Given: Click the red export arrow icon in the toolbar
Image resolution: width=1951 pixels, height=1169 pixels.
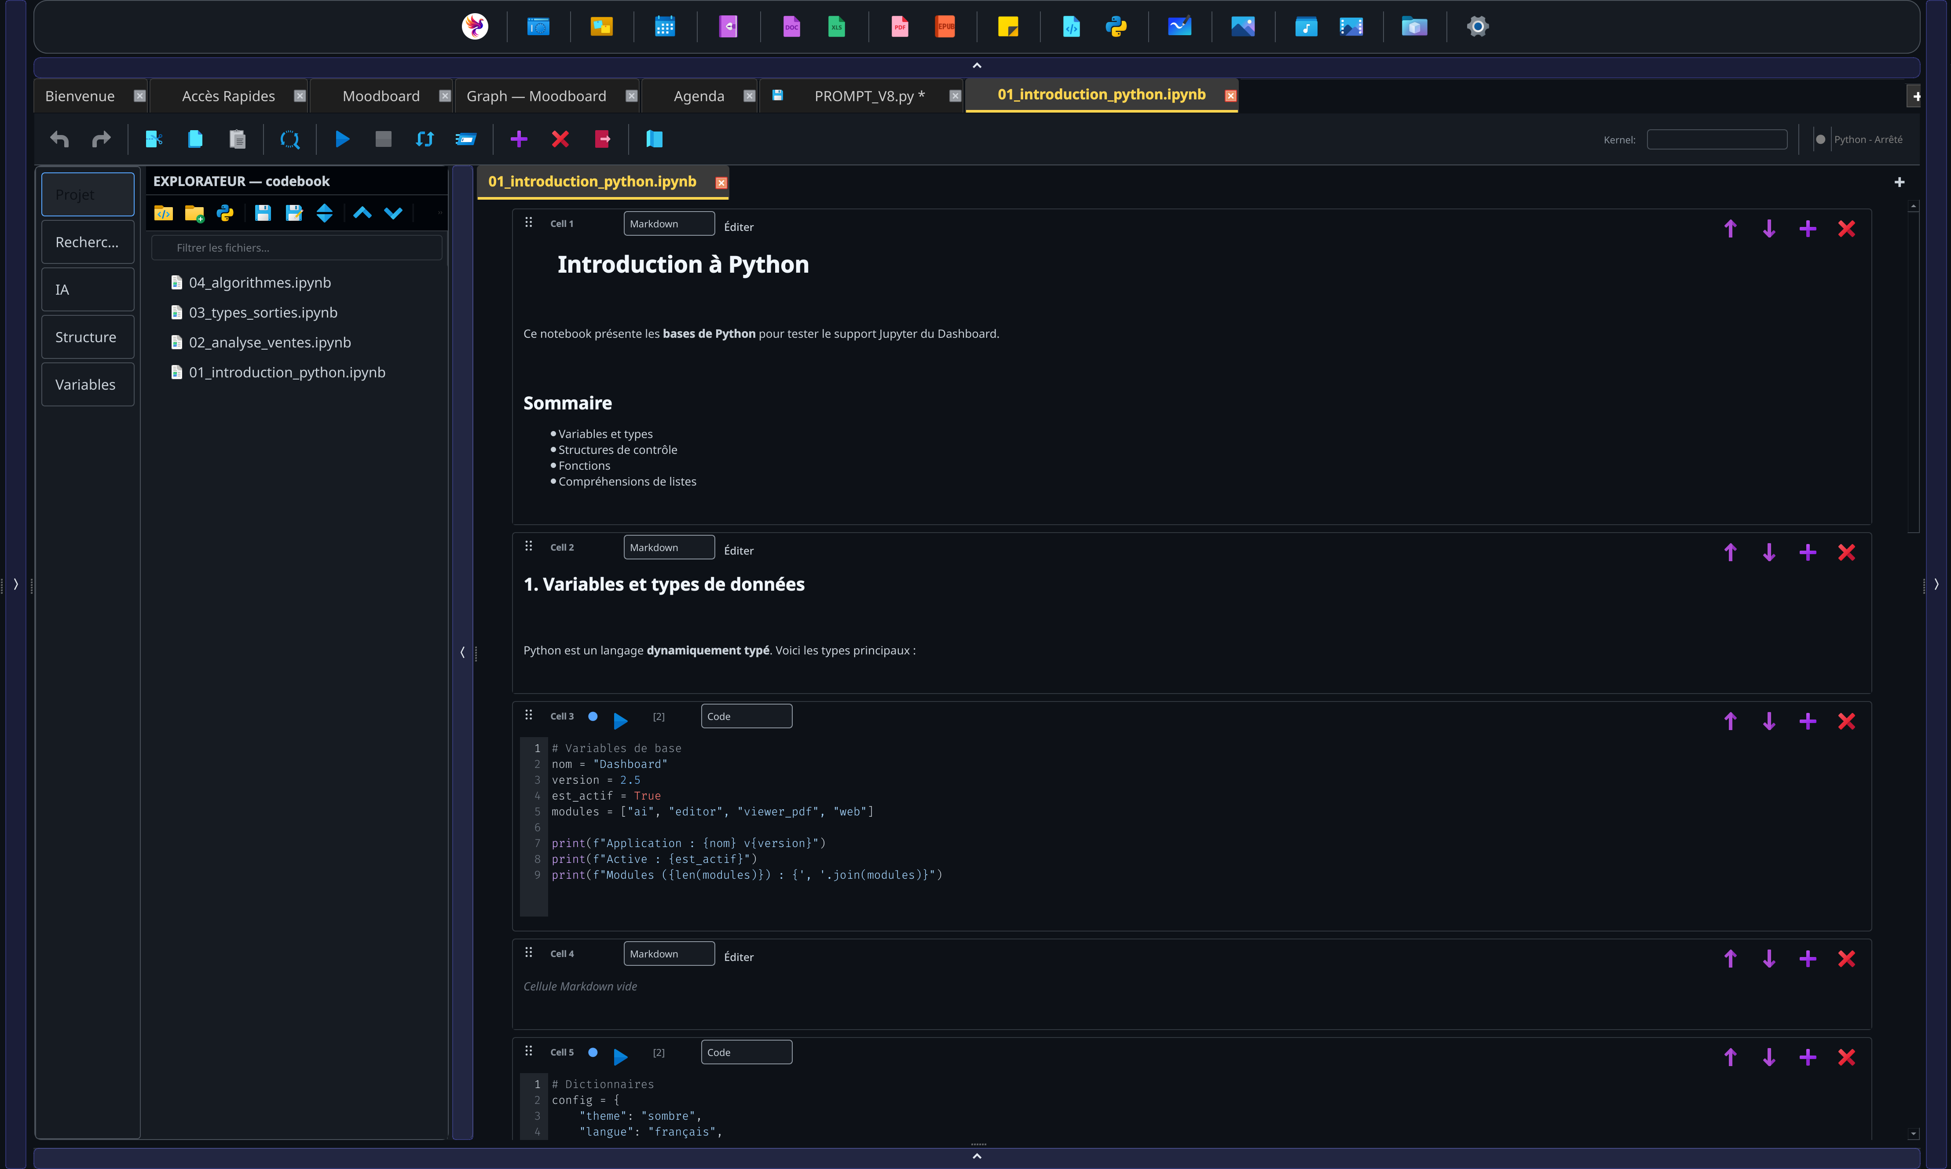Looking at the screenshot, I should (x=602, y=139).
